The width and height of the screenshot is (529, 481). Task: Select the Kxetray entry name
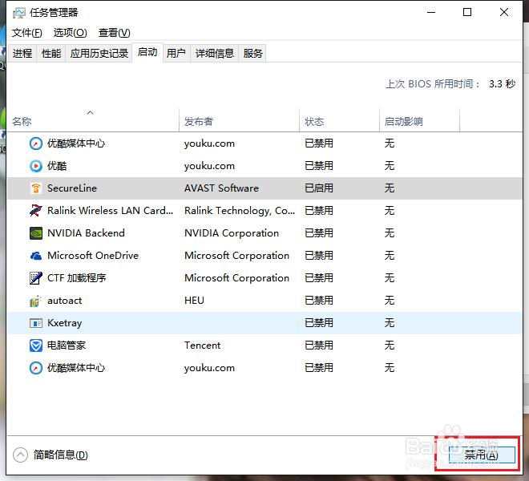click(x=64, y=323)
